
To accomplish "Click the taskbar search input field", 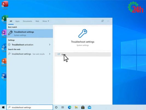I will coord(30,107).
